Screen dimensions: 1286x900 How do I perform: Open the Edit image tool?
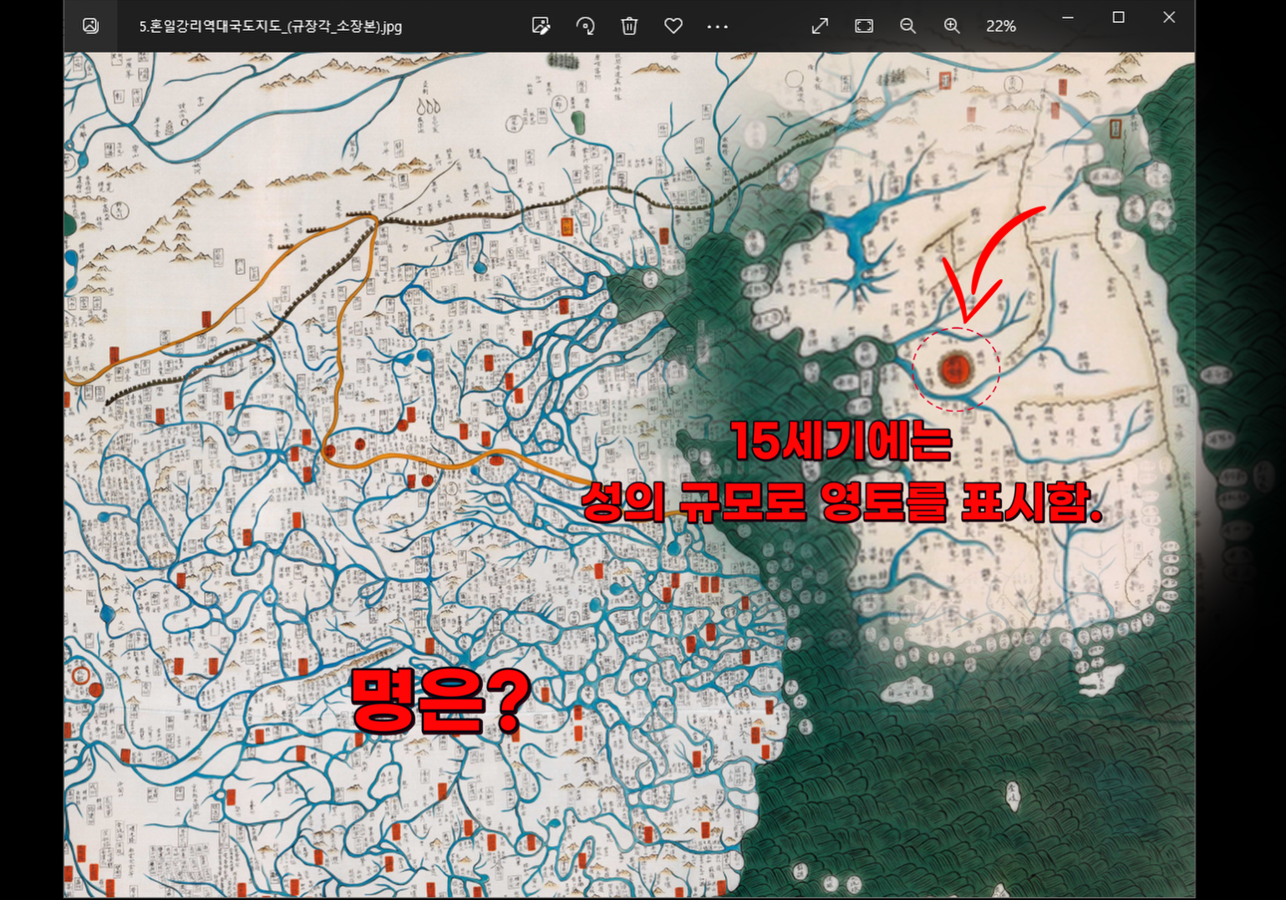541,26
